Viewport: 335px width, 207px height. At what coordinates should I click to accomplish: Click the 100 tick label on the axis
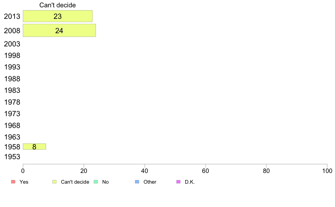pos(327,171)
